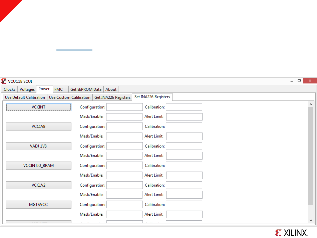Click the VCCINT button
Image resolution: width=317 pixels, height=238 pixels.
[x=38, y=107]
